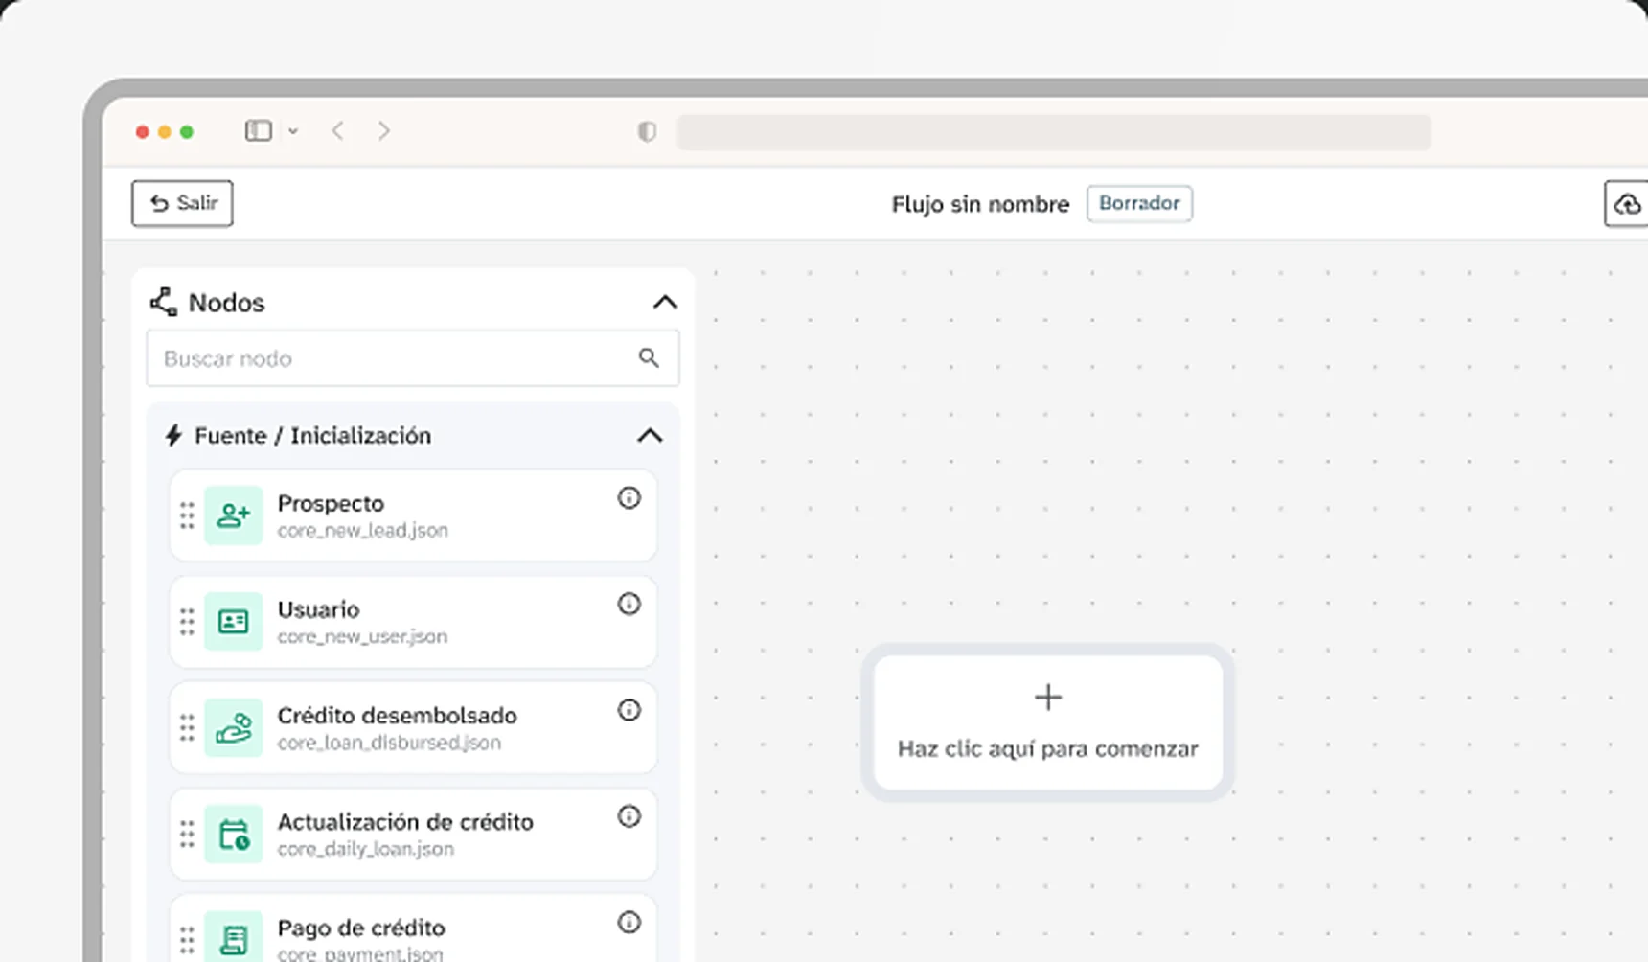Show info for the Prospecto node
Image resolution: width=1648 pixels, height=962 pixels.
click(x=629, y=498)
